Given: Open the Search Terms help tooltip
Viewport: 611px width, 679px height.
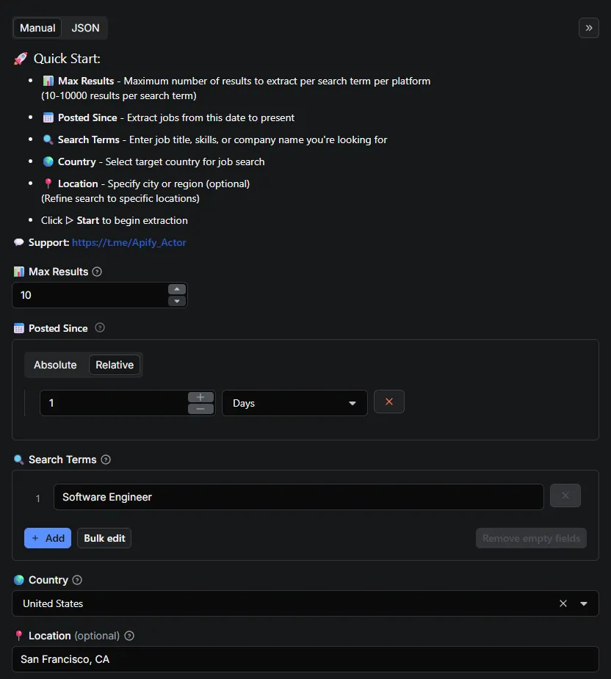Looking at the screenshot, I should [105, 460].
